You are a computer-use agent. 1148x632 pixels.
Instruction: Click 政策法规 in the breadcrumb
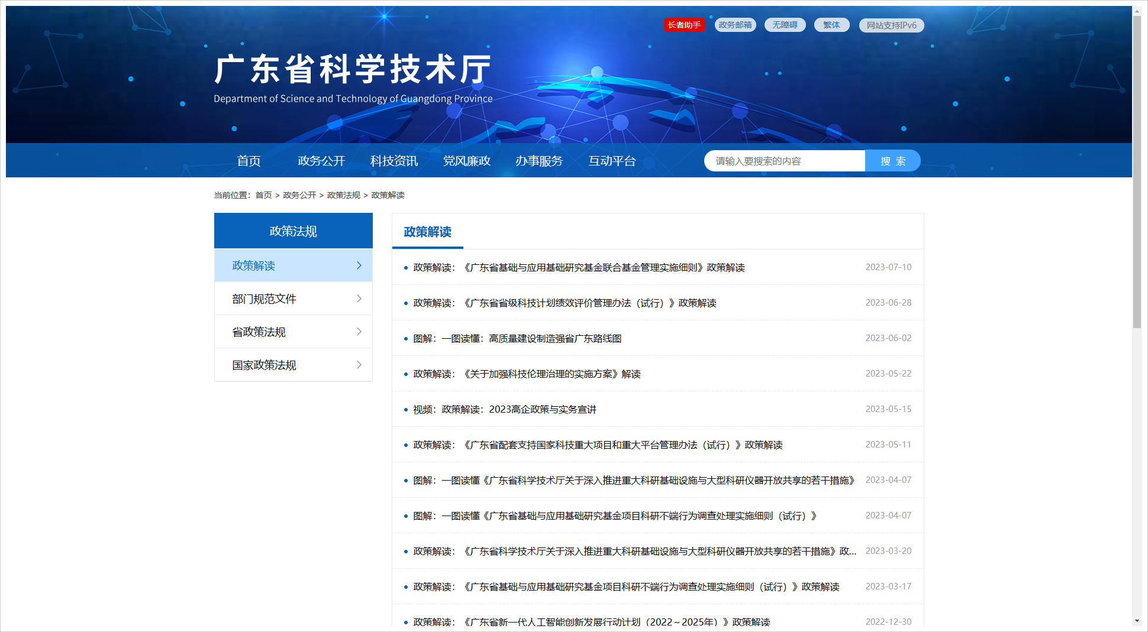343,195
